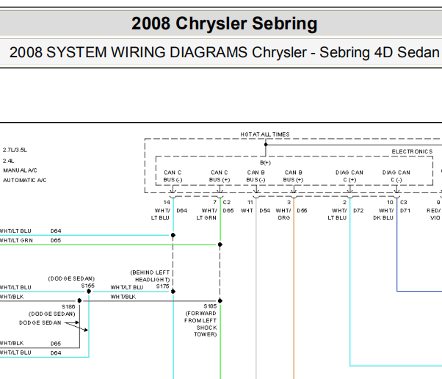Screen dimensions: 442x379
Task: Select the CAN C BUS (-) terminal label
Action: pos(173,176)
